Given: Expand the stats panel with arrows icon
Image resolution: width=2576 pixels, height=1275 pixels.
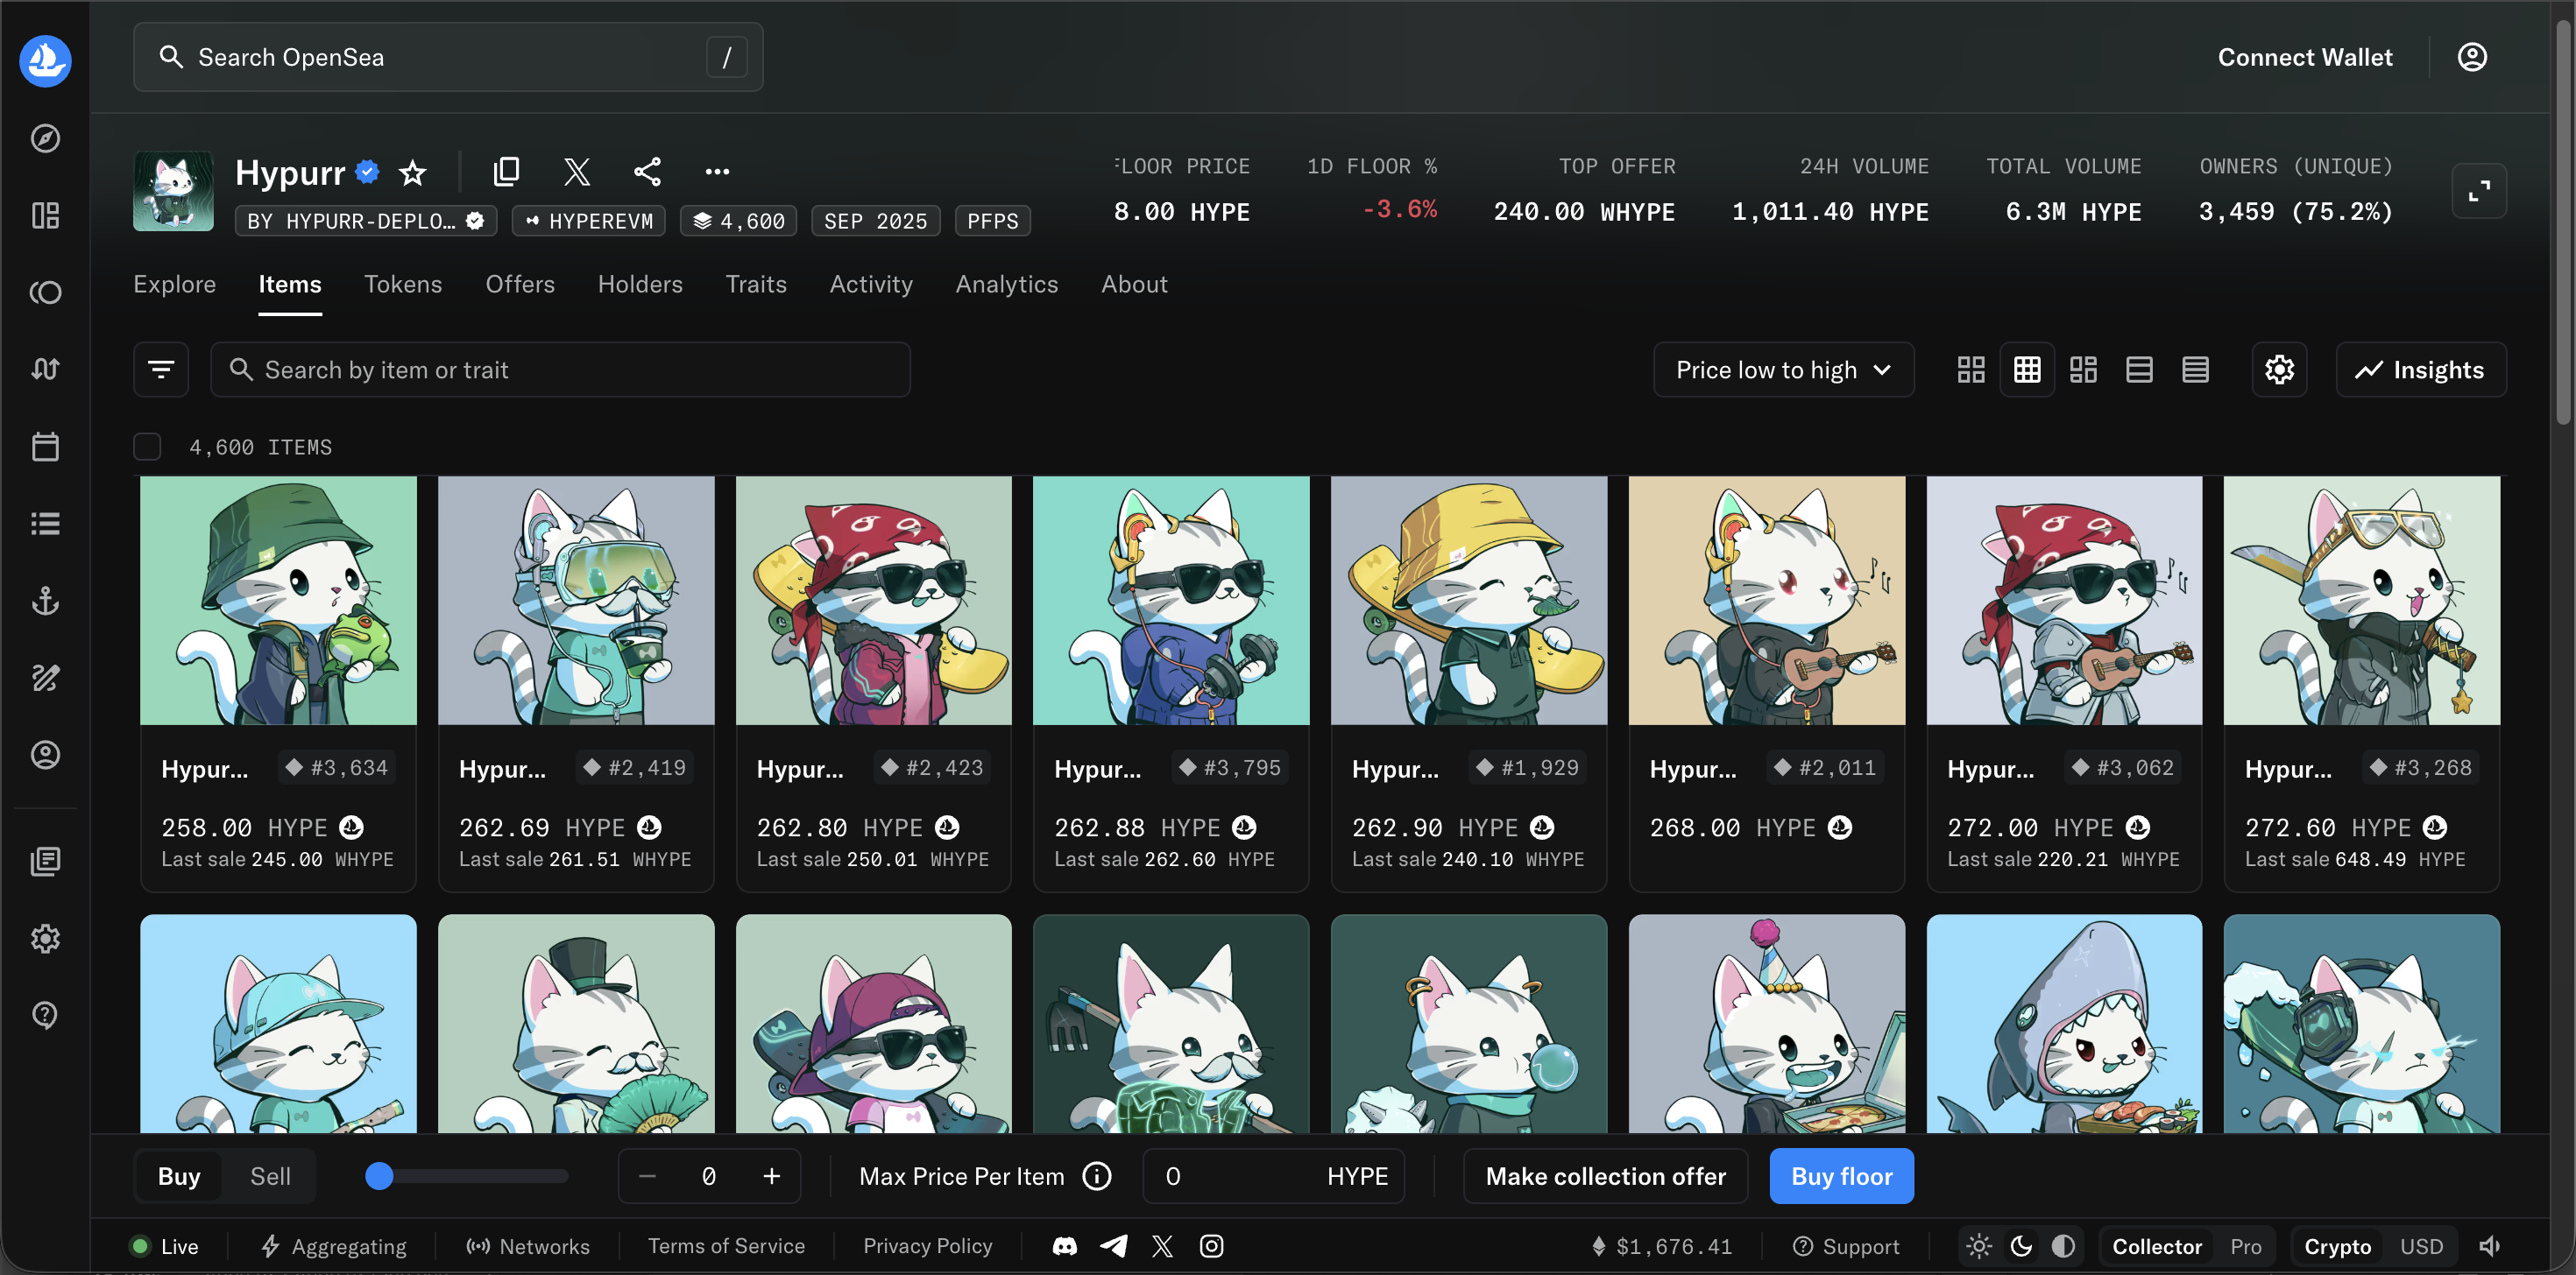Looking at the screenshot, I should coord(2478,191).
